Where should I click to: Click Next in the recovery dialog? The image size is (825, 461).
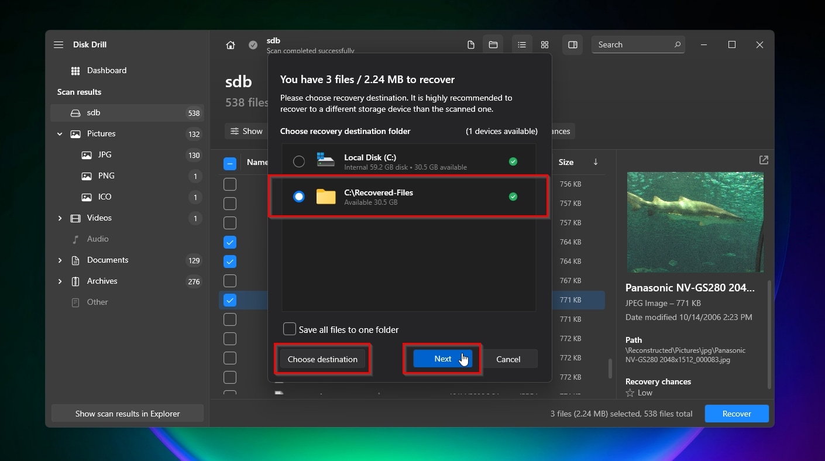pyautogui.click(x=443, y=359)
